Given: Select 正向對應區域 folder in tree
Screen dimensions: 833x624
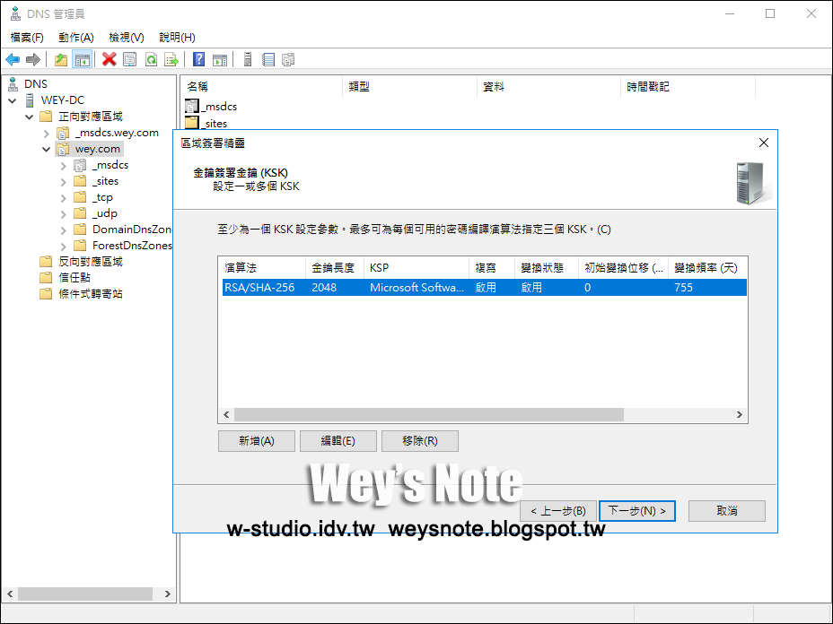Looking at the screenshot, I should pos(91,117).
